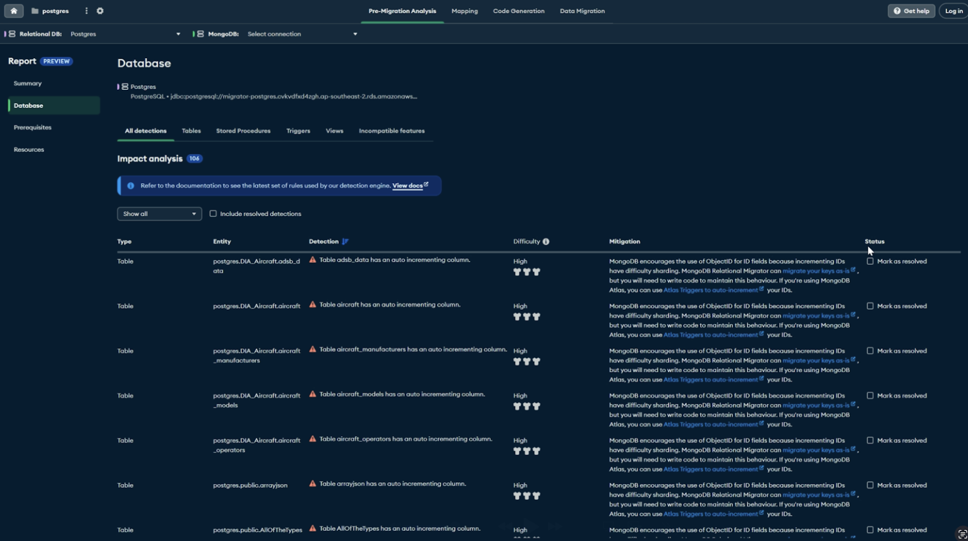
Task: Open the MongoDB Select connection dropdown
Action: click(x=302, y=33)
